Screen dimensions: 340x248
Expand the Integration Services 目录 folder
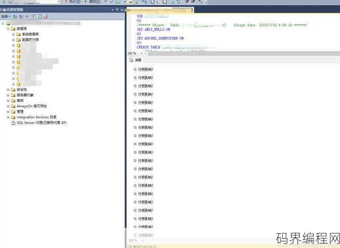pos(8,117)
